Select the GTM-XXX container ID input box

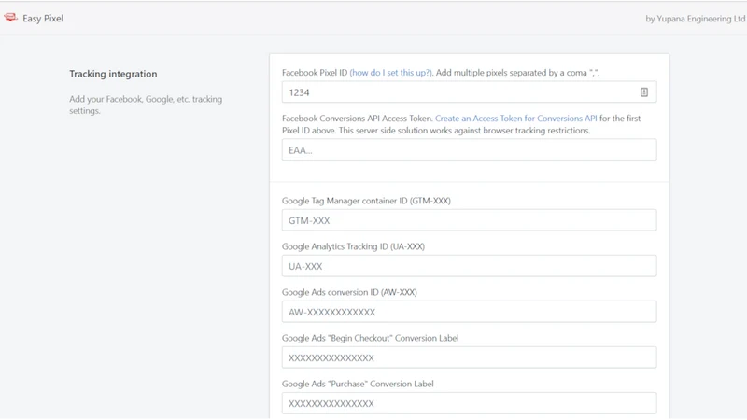[469, 220]
